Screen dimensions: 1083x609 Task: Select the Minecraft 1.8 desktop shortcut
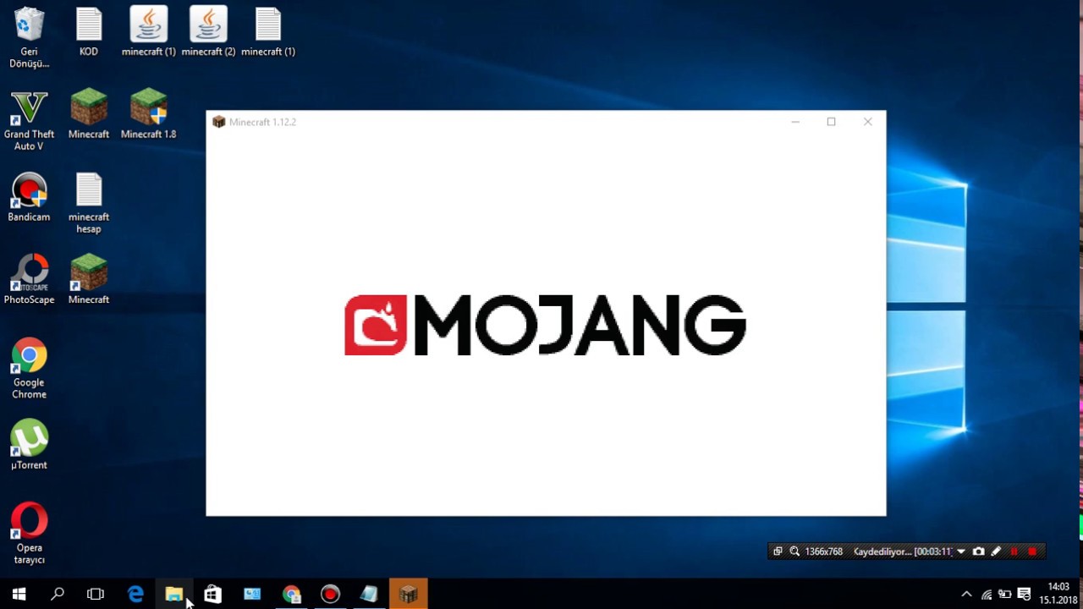pyautogui.click(x=148, y=114)
